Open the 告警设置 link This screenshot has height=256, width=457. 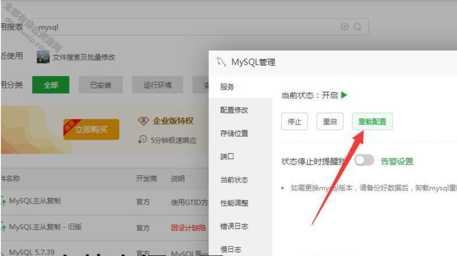pos(397,161)
